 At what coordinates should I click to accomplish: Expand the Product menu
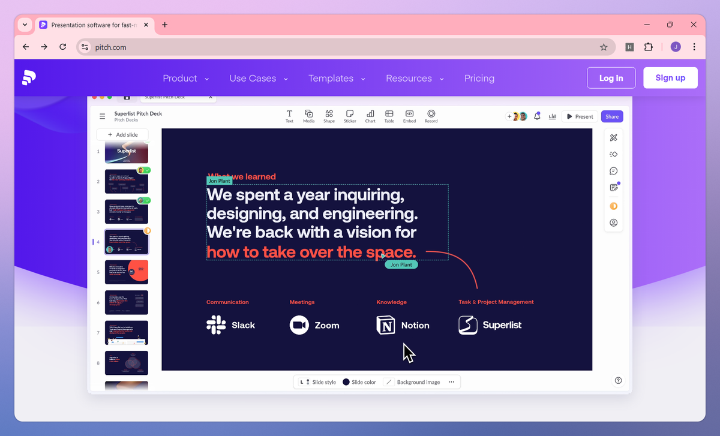pyautogui.click(x=186, y=78)
